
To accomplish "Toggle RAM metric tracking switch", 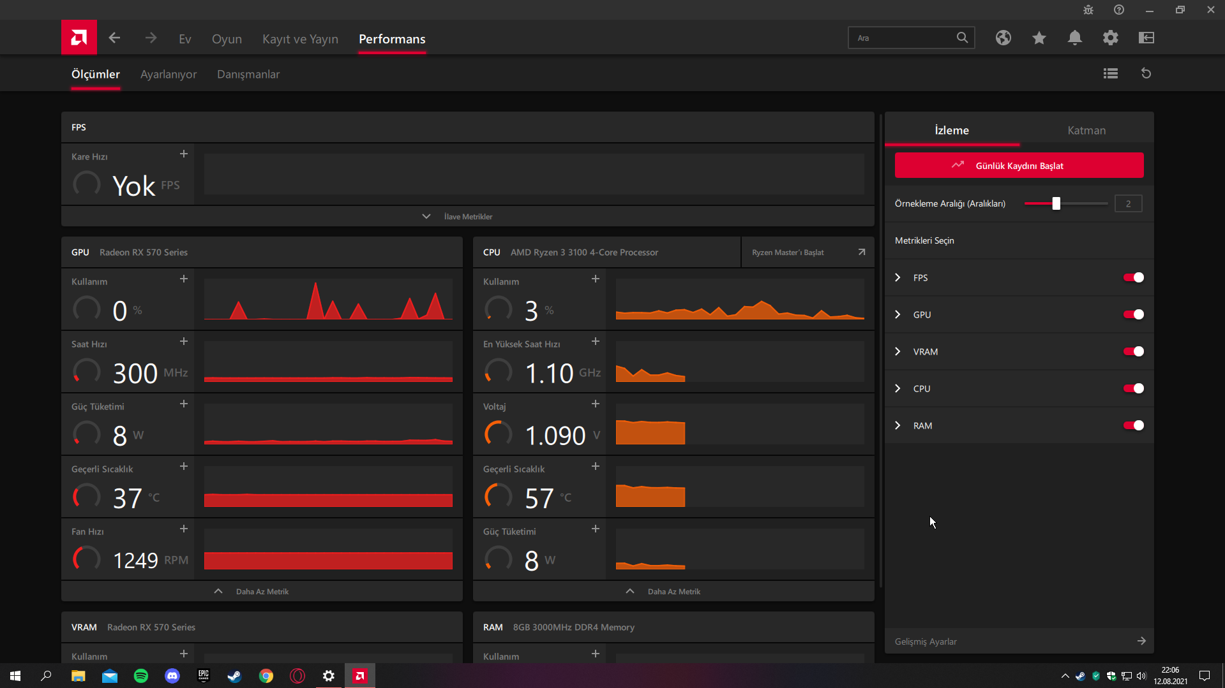I will [x=1134, y=425].
